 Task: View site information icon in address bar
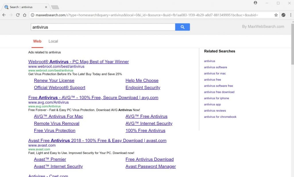coord(32,15)
